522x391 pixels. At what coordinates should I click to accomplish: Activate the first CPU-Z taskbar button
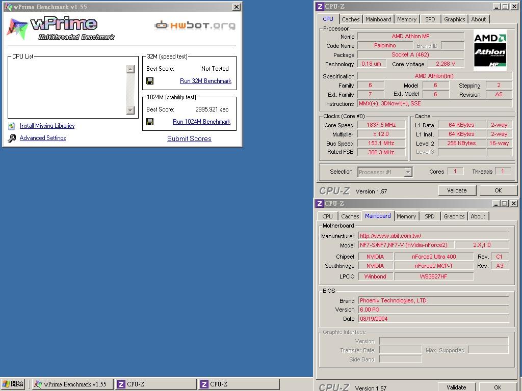pyautogui.click(x=156, y=384)
